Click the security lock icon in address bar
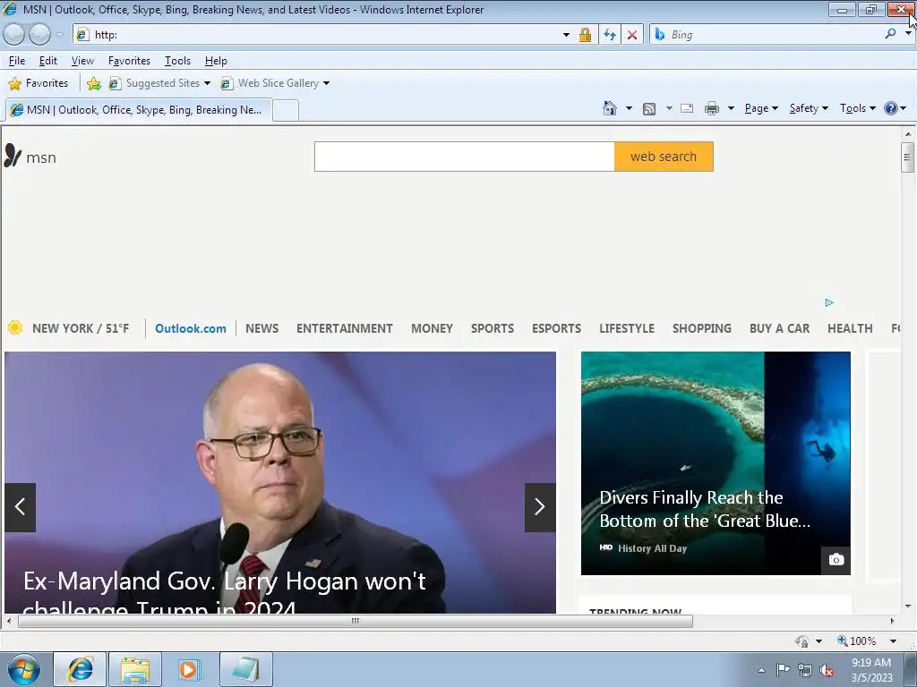Viewport: 917px width, 687px height. (x=585, y=35)
